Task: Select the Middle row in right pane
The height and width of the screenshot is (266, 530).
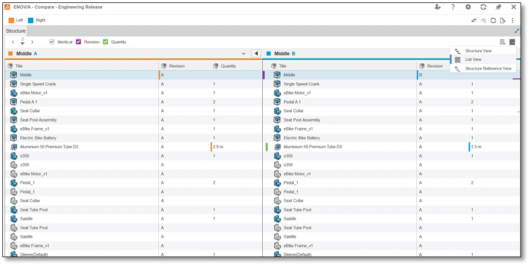Action: (392, 75)
